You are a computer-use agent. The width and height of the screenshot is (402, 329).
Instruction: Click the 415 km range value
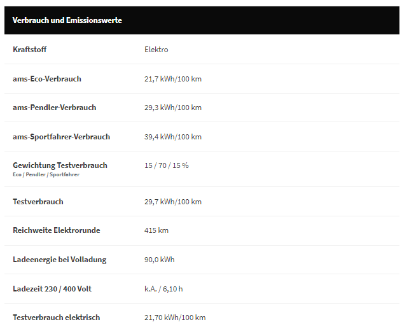(x=156, y=230)
